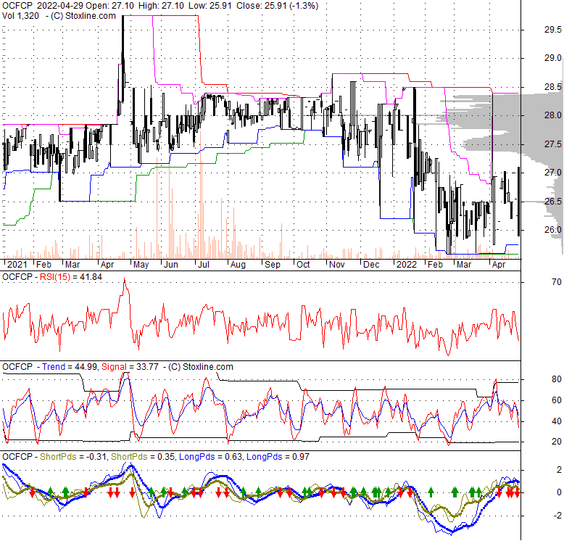Click the 'Jul' month label on the axis
This screenshot has height=541, width=564.
(204, 265)
